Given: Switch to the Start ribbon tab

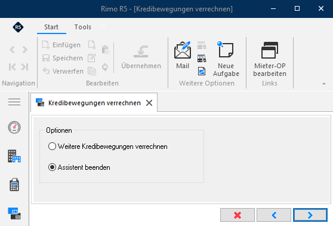Looking at the screenshot, I should pos(51,27).
